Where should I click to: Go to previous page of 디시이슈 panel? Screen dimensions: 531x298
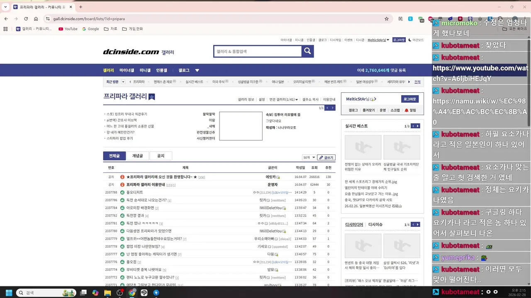tap(413, 224)
